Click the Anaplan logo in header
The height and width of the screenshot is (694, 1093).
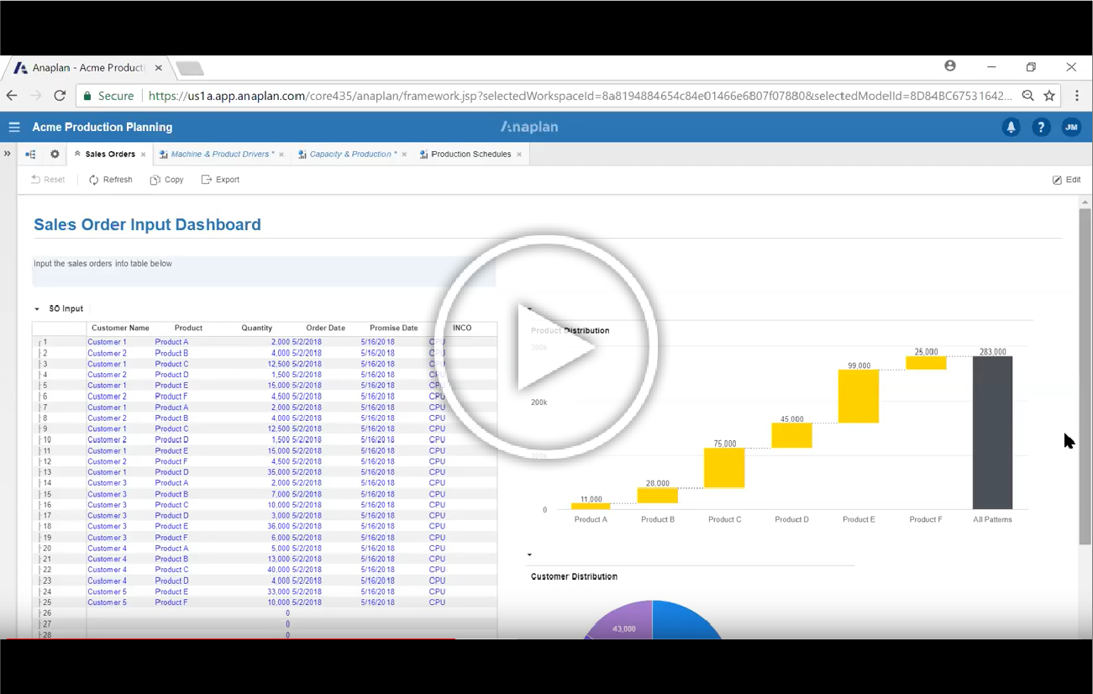[529, 127]
